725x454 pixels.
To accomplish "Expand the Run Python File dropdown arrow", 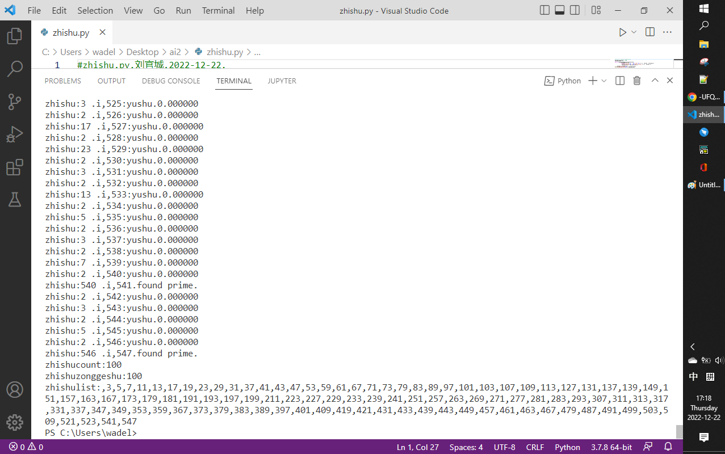I will pyautogui.click(x=634, y=32).
